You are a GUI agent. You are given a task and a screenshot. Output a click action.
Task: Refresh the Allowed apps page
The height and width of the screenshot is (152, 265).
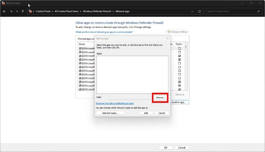pos(199,11)
